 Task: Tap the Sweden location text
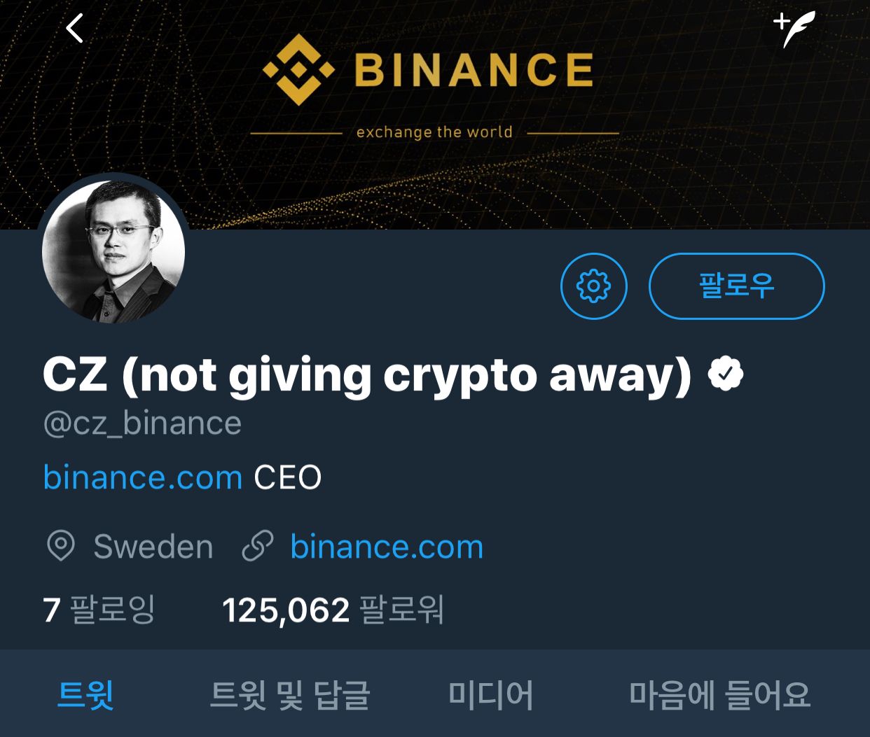pos(153,547)
